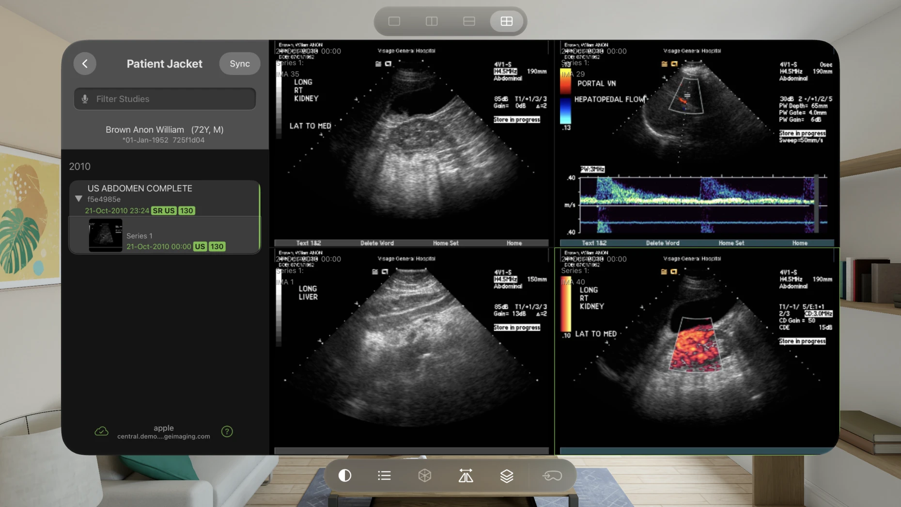Select the Long RT Kidney IMA 35 viewport

(x=411, y=143)
